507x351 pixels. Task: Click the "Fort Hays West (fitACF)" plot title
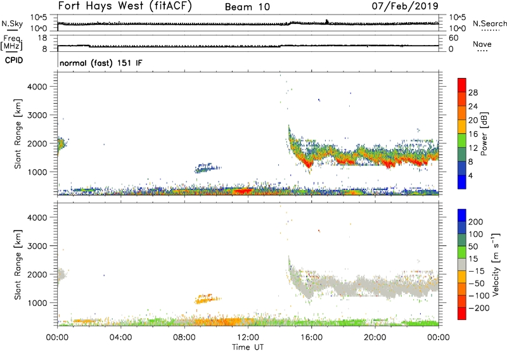click(125, 6)
